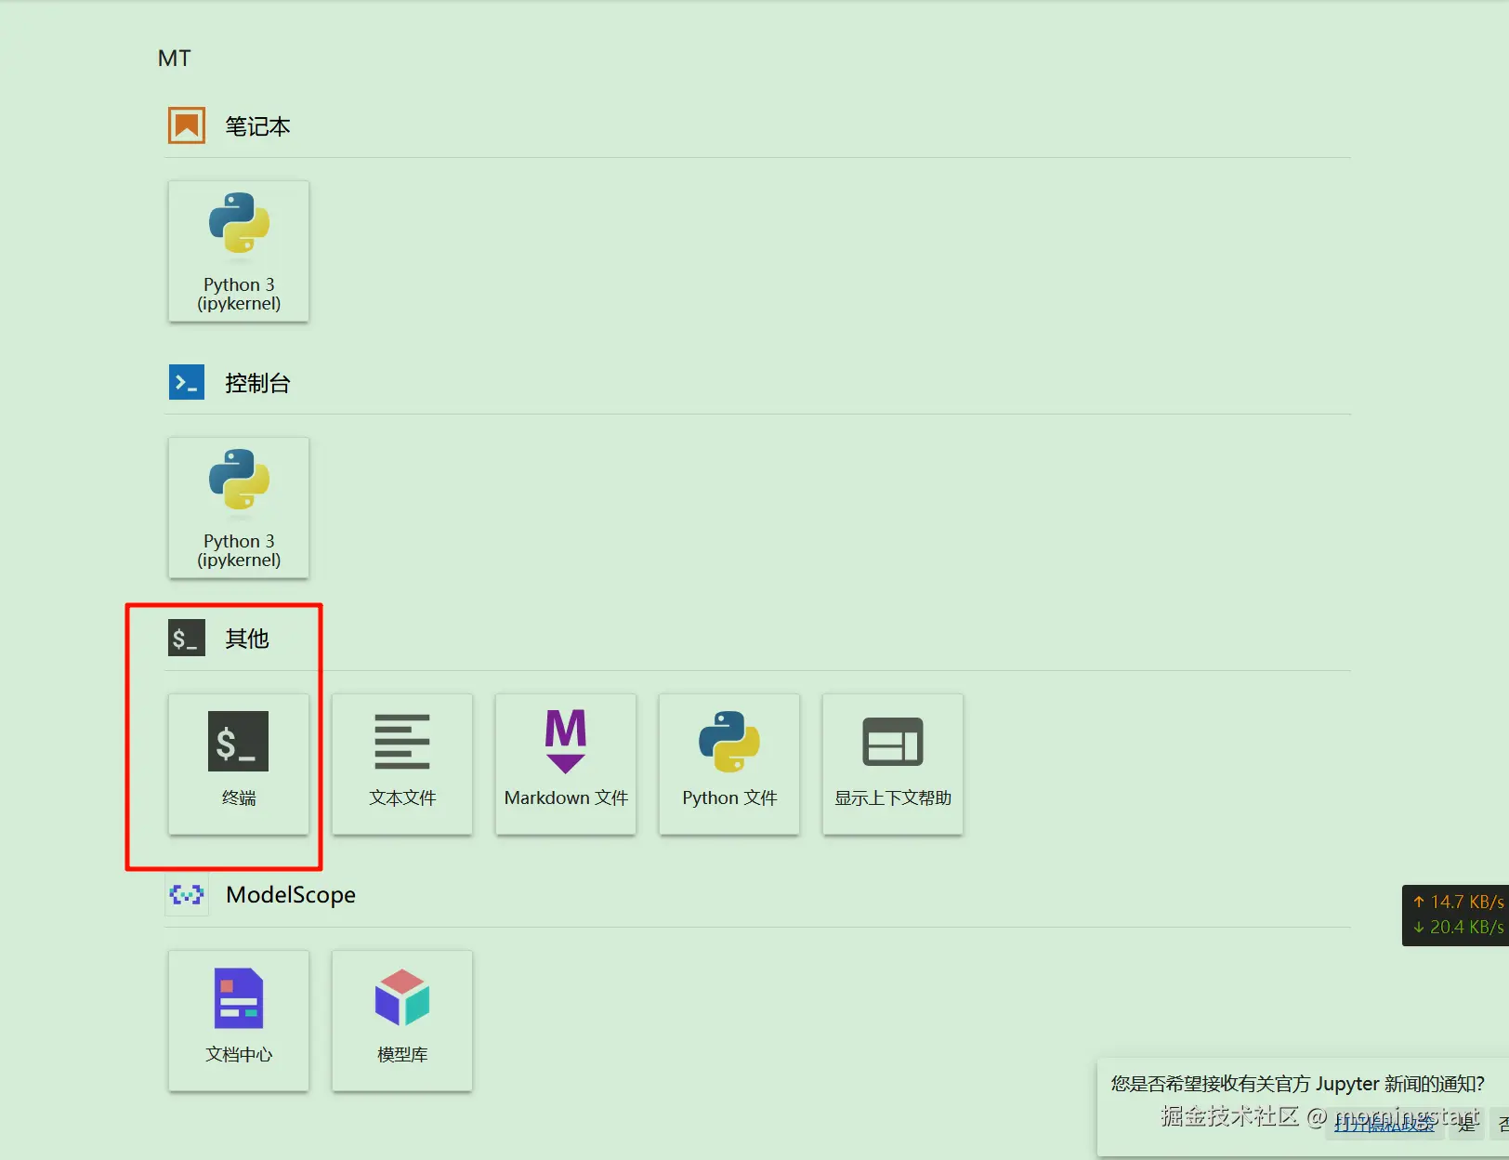Select the 控制台 section heading
Viewport: 1509px width, 1160px height.
(257, 382)
